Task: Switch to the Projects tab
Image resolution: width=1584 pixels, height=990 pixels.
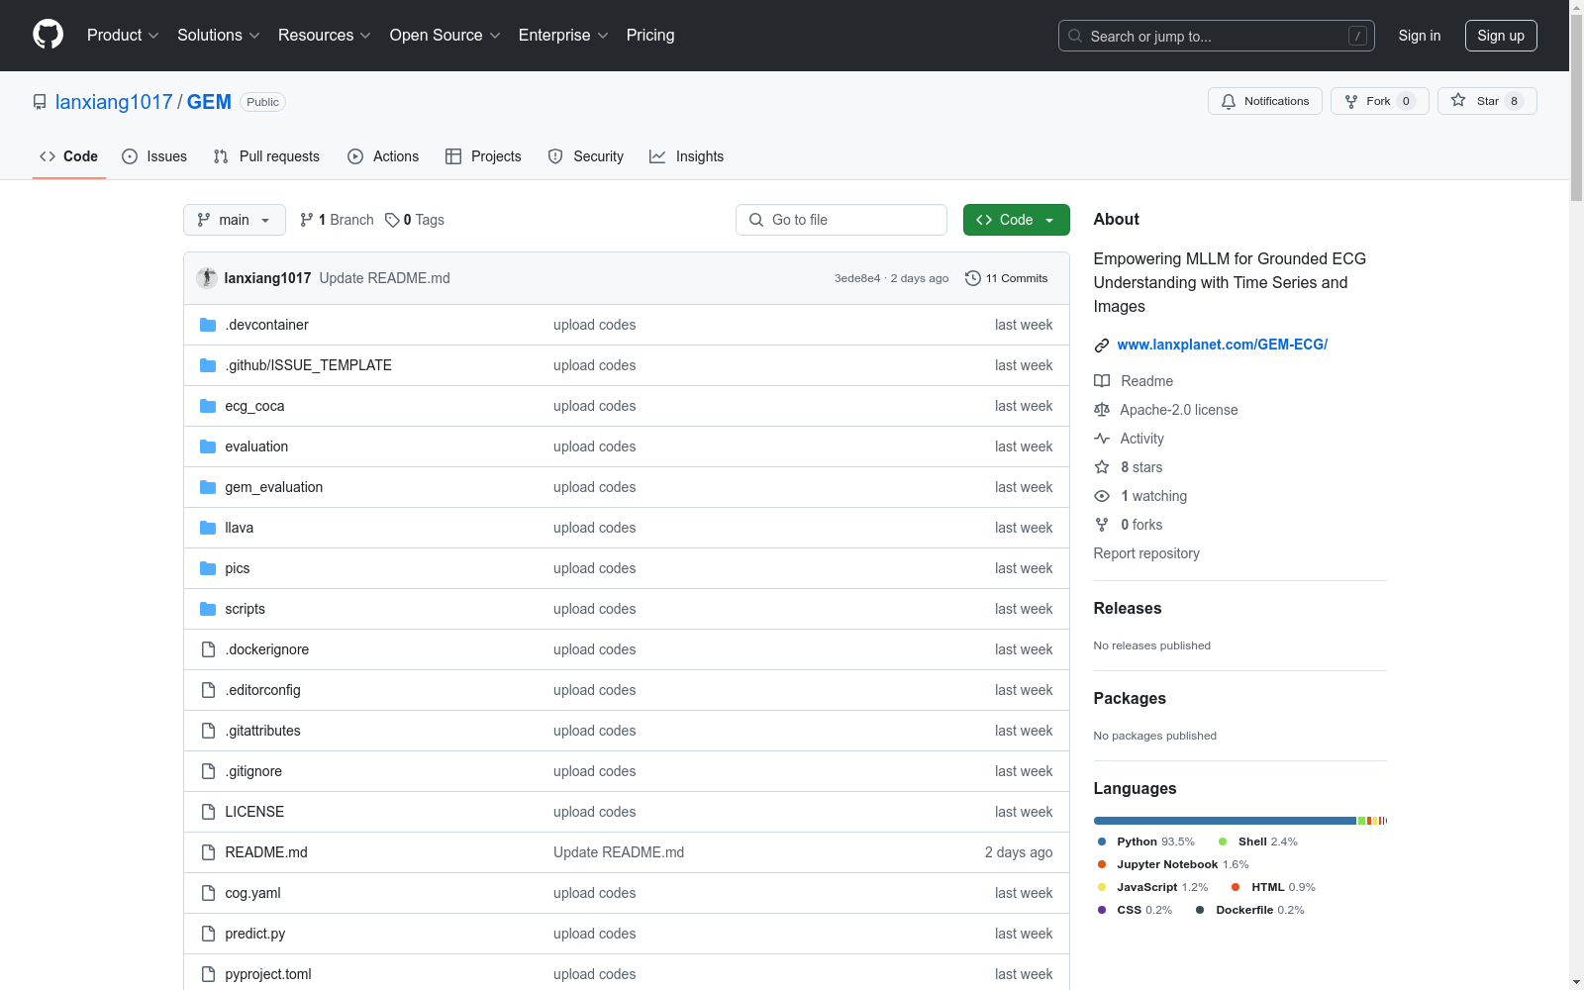Action: click(483, 156)
